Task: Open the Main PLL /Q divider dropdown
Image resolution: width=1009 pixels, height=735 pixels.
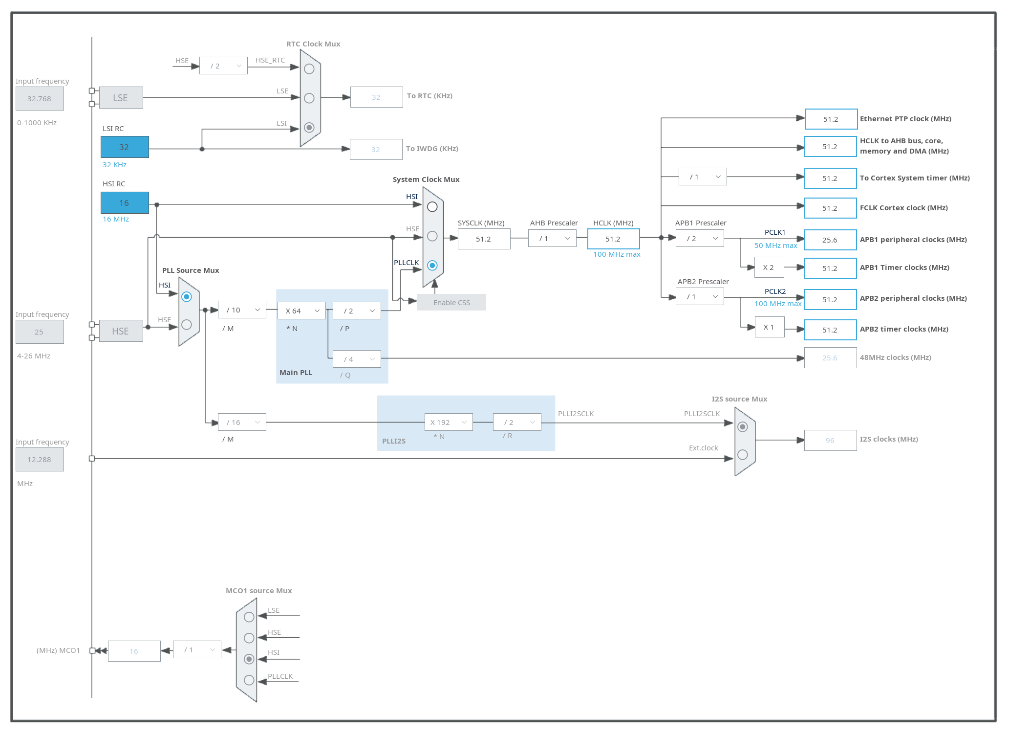Action: pyautogui.click(x=357, y=359)
